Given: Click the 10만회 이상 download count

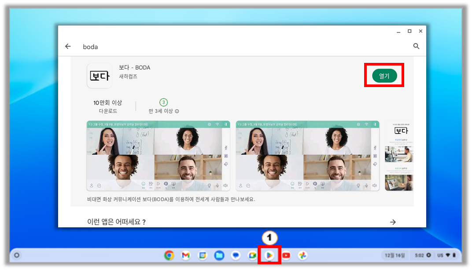Looking at the screenshot, I should coord(108,103).
